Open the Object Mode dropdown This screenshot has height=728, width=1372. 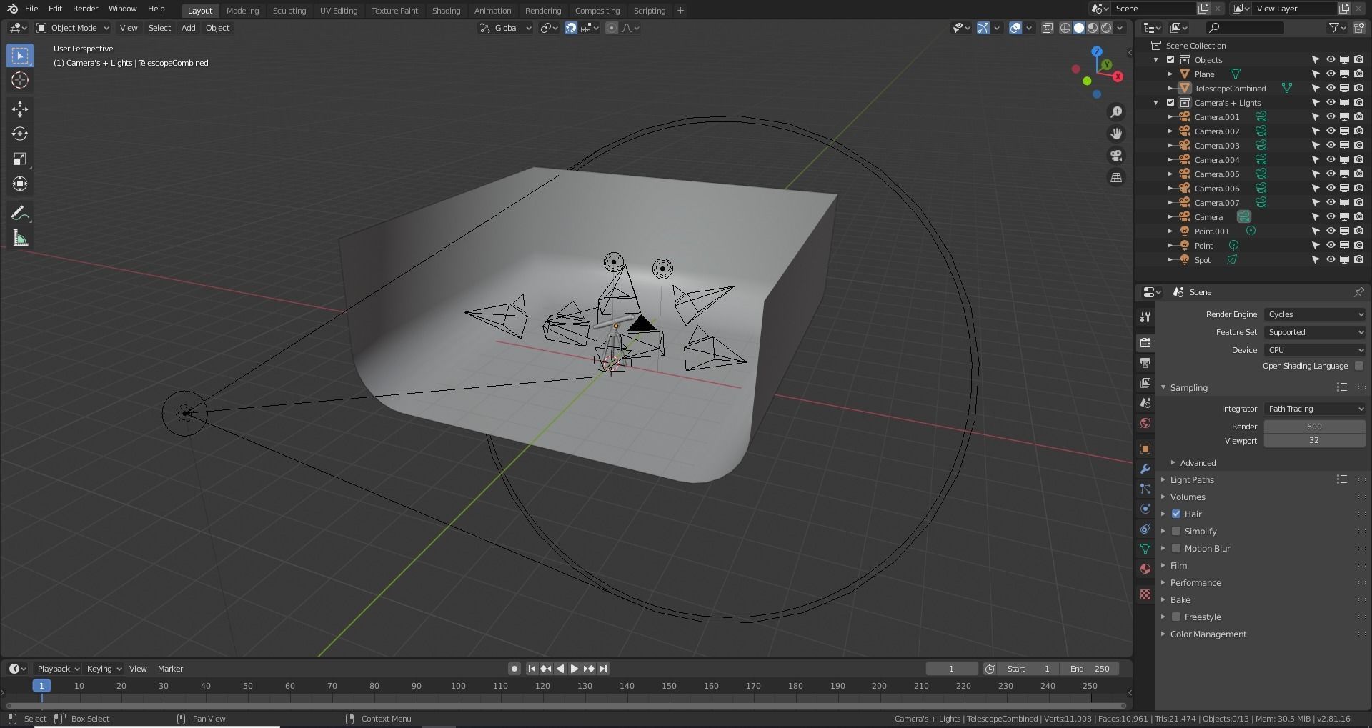tap(73, 28)
